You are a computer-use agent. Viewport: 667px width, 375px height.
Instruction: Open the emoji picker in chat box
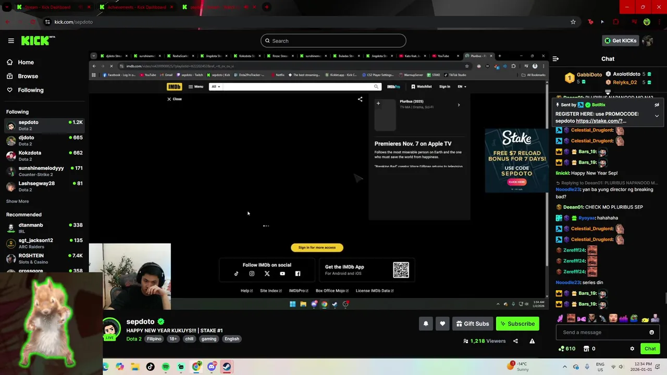tap(651, 332)
